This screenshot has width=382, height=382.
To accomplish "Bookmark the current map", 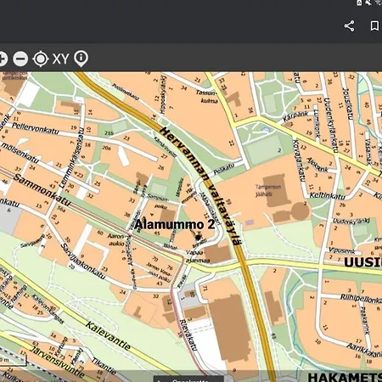I will [x=374, y=25].
